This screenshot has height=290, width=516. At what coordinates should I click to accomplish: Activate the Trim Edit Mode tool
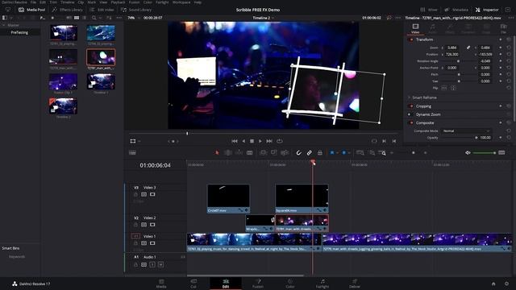coord(227,152)
